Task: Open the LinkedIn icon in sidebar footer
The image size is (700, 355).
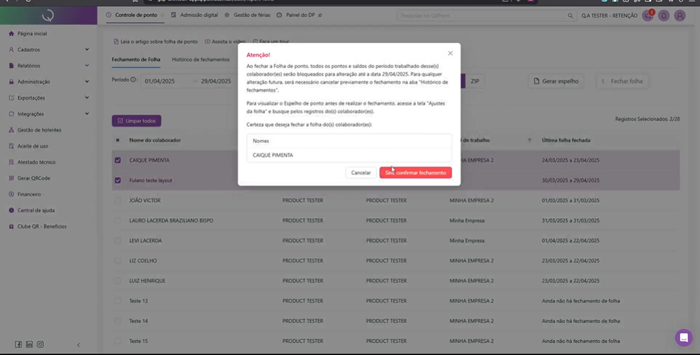Action: [x=29, y=345]
